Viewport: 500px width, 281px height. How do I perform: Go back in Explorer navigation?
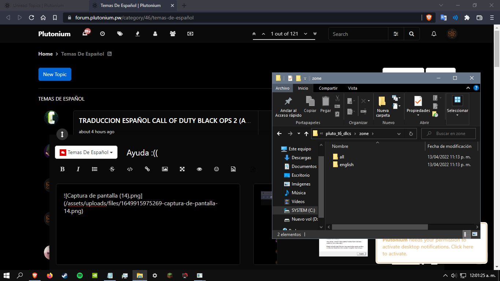(279, 134)
